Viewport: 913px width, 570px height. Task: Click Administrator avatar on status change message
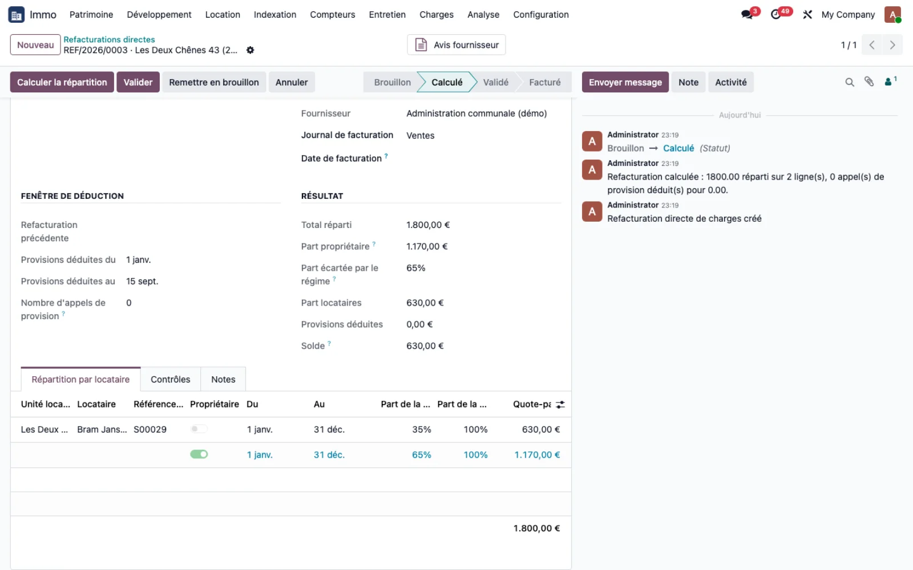pyautogui.click(x=592, y=141)
